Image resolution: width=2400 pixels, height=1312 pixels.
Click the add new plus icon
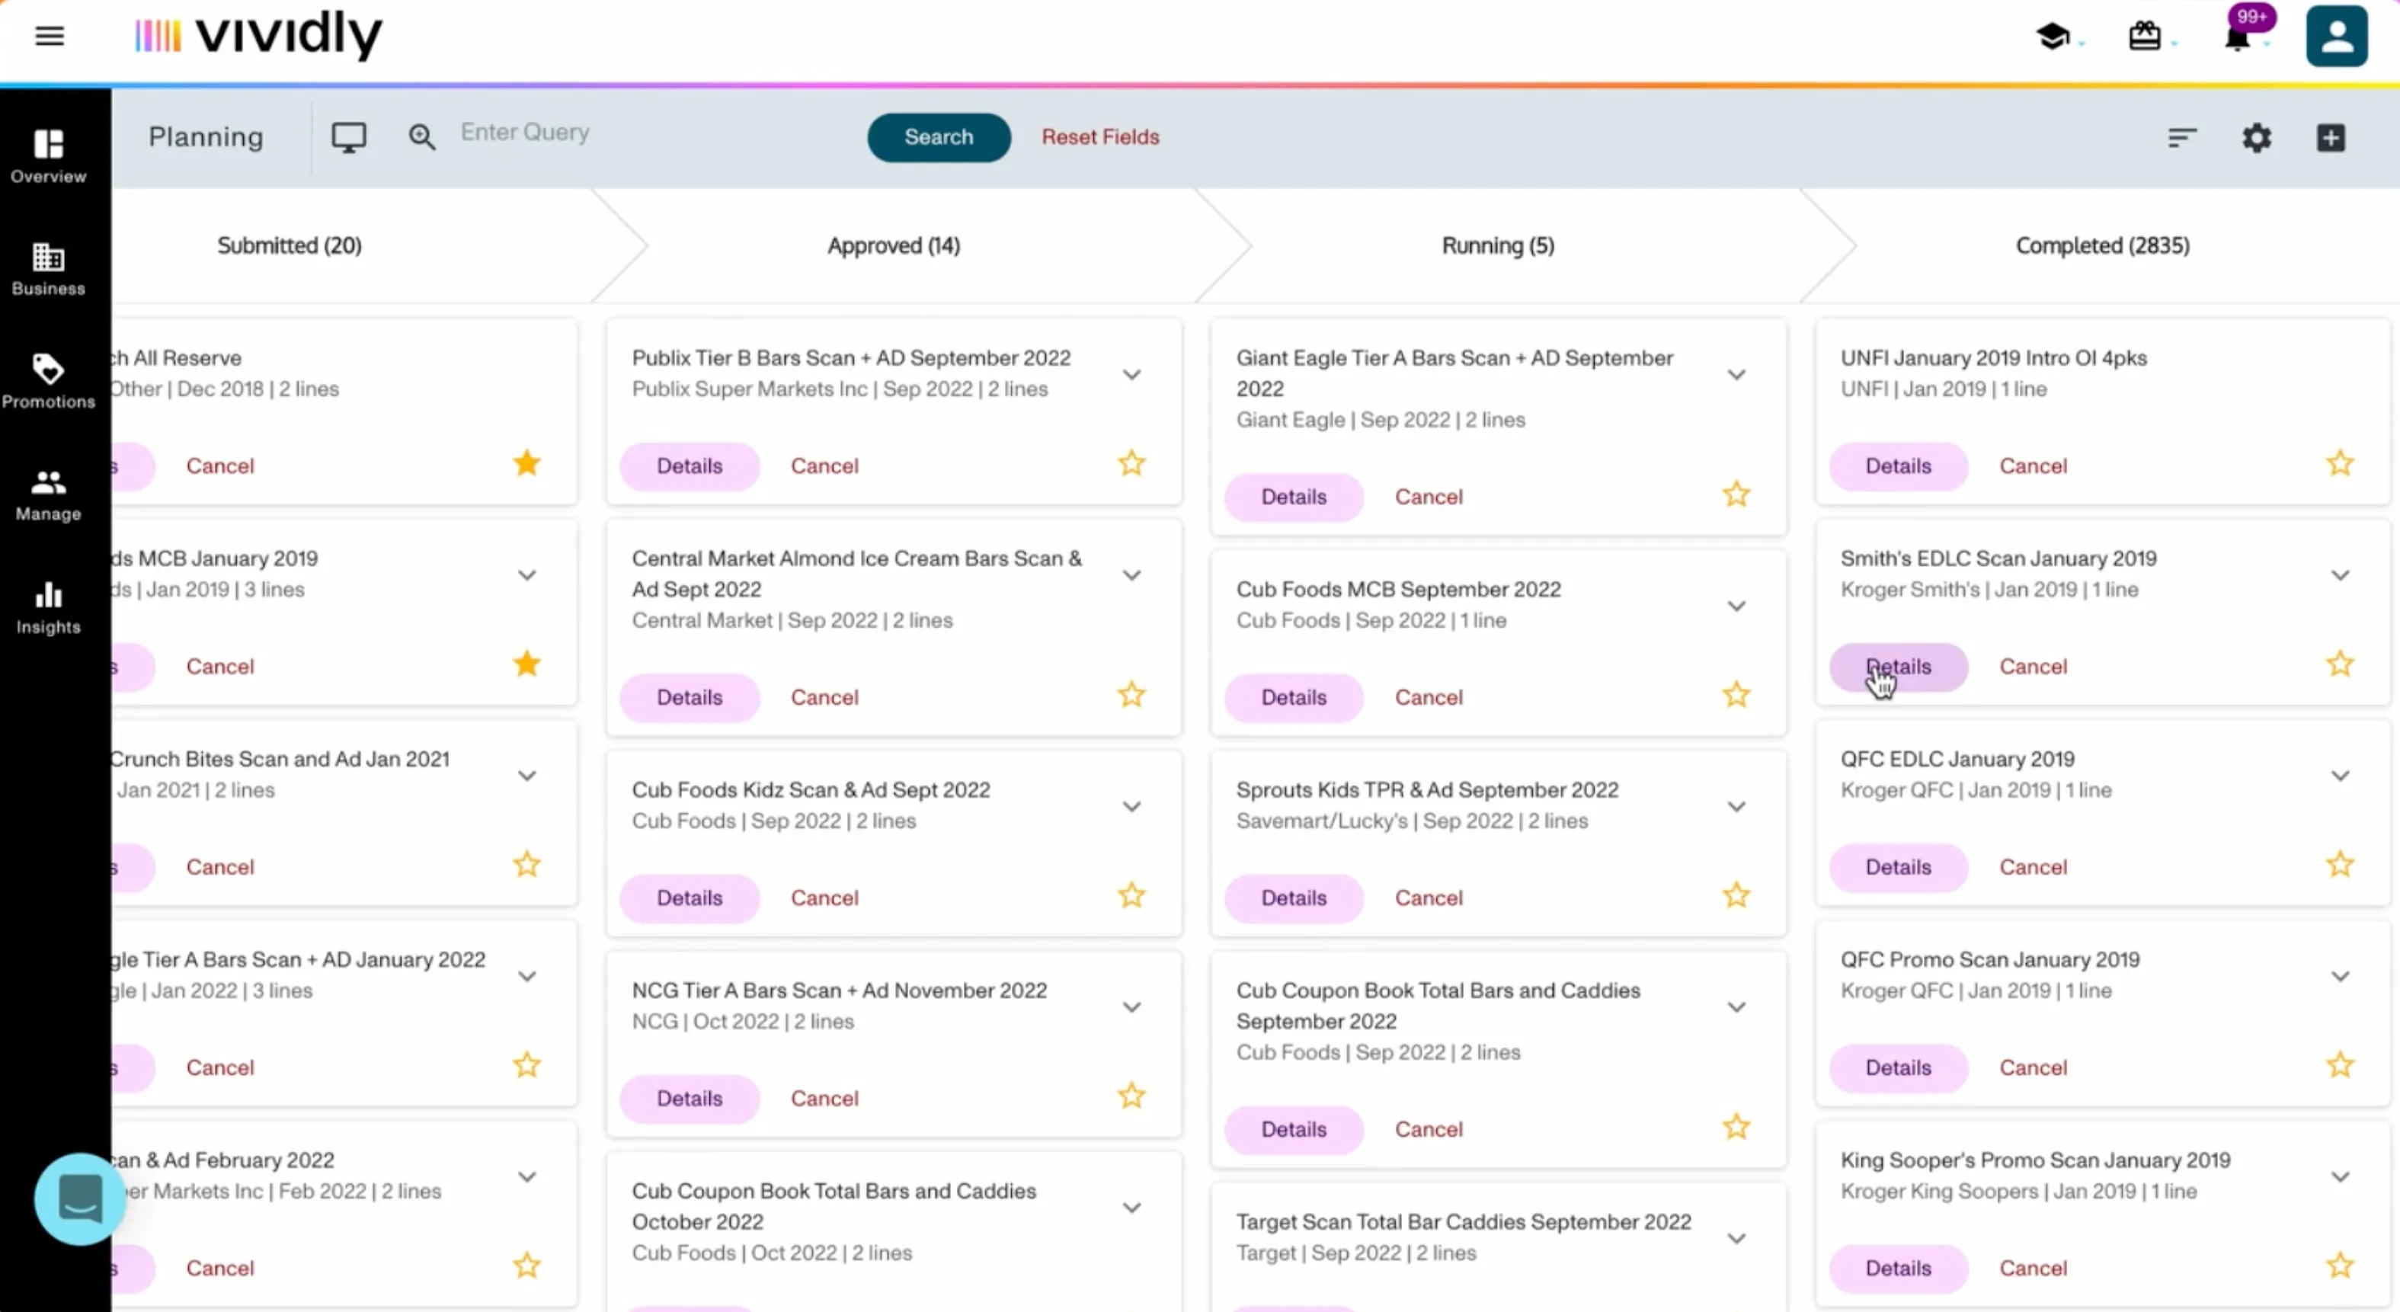[2330, 138]
